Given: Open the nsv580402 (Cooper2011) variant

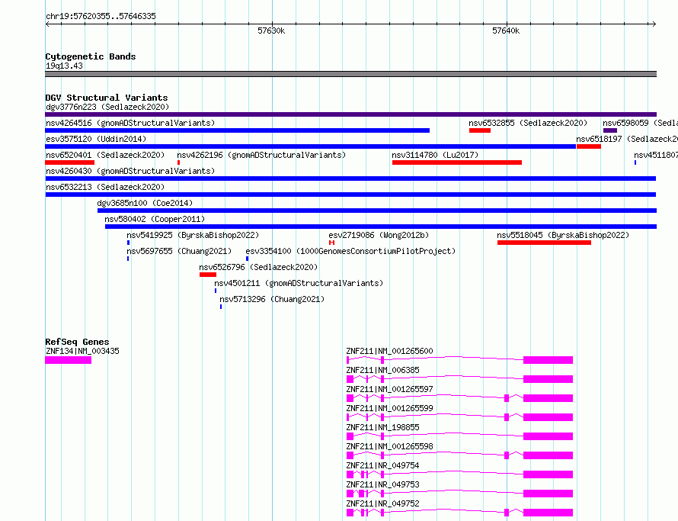Looking at the screenshot, I should (155, 219).
